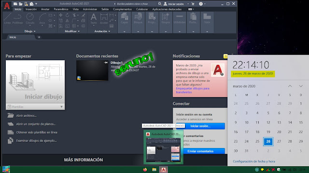Screen dimensions: 309x173
Task: Switch to the Paramétrico ribbon tab
Action: tap(61, 9)
